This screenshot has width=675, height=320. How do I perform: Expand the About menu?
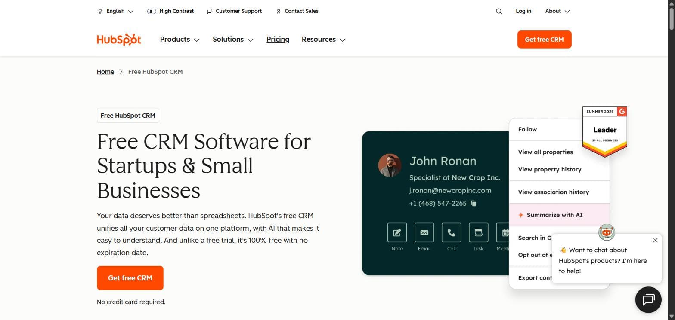pyautogui.click(x=557, y=11)
